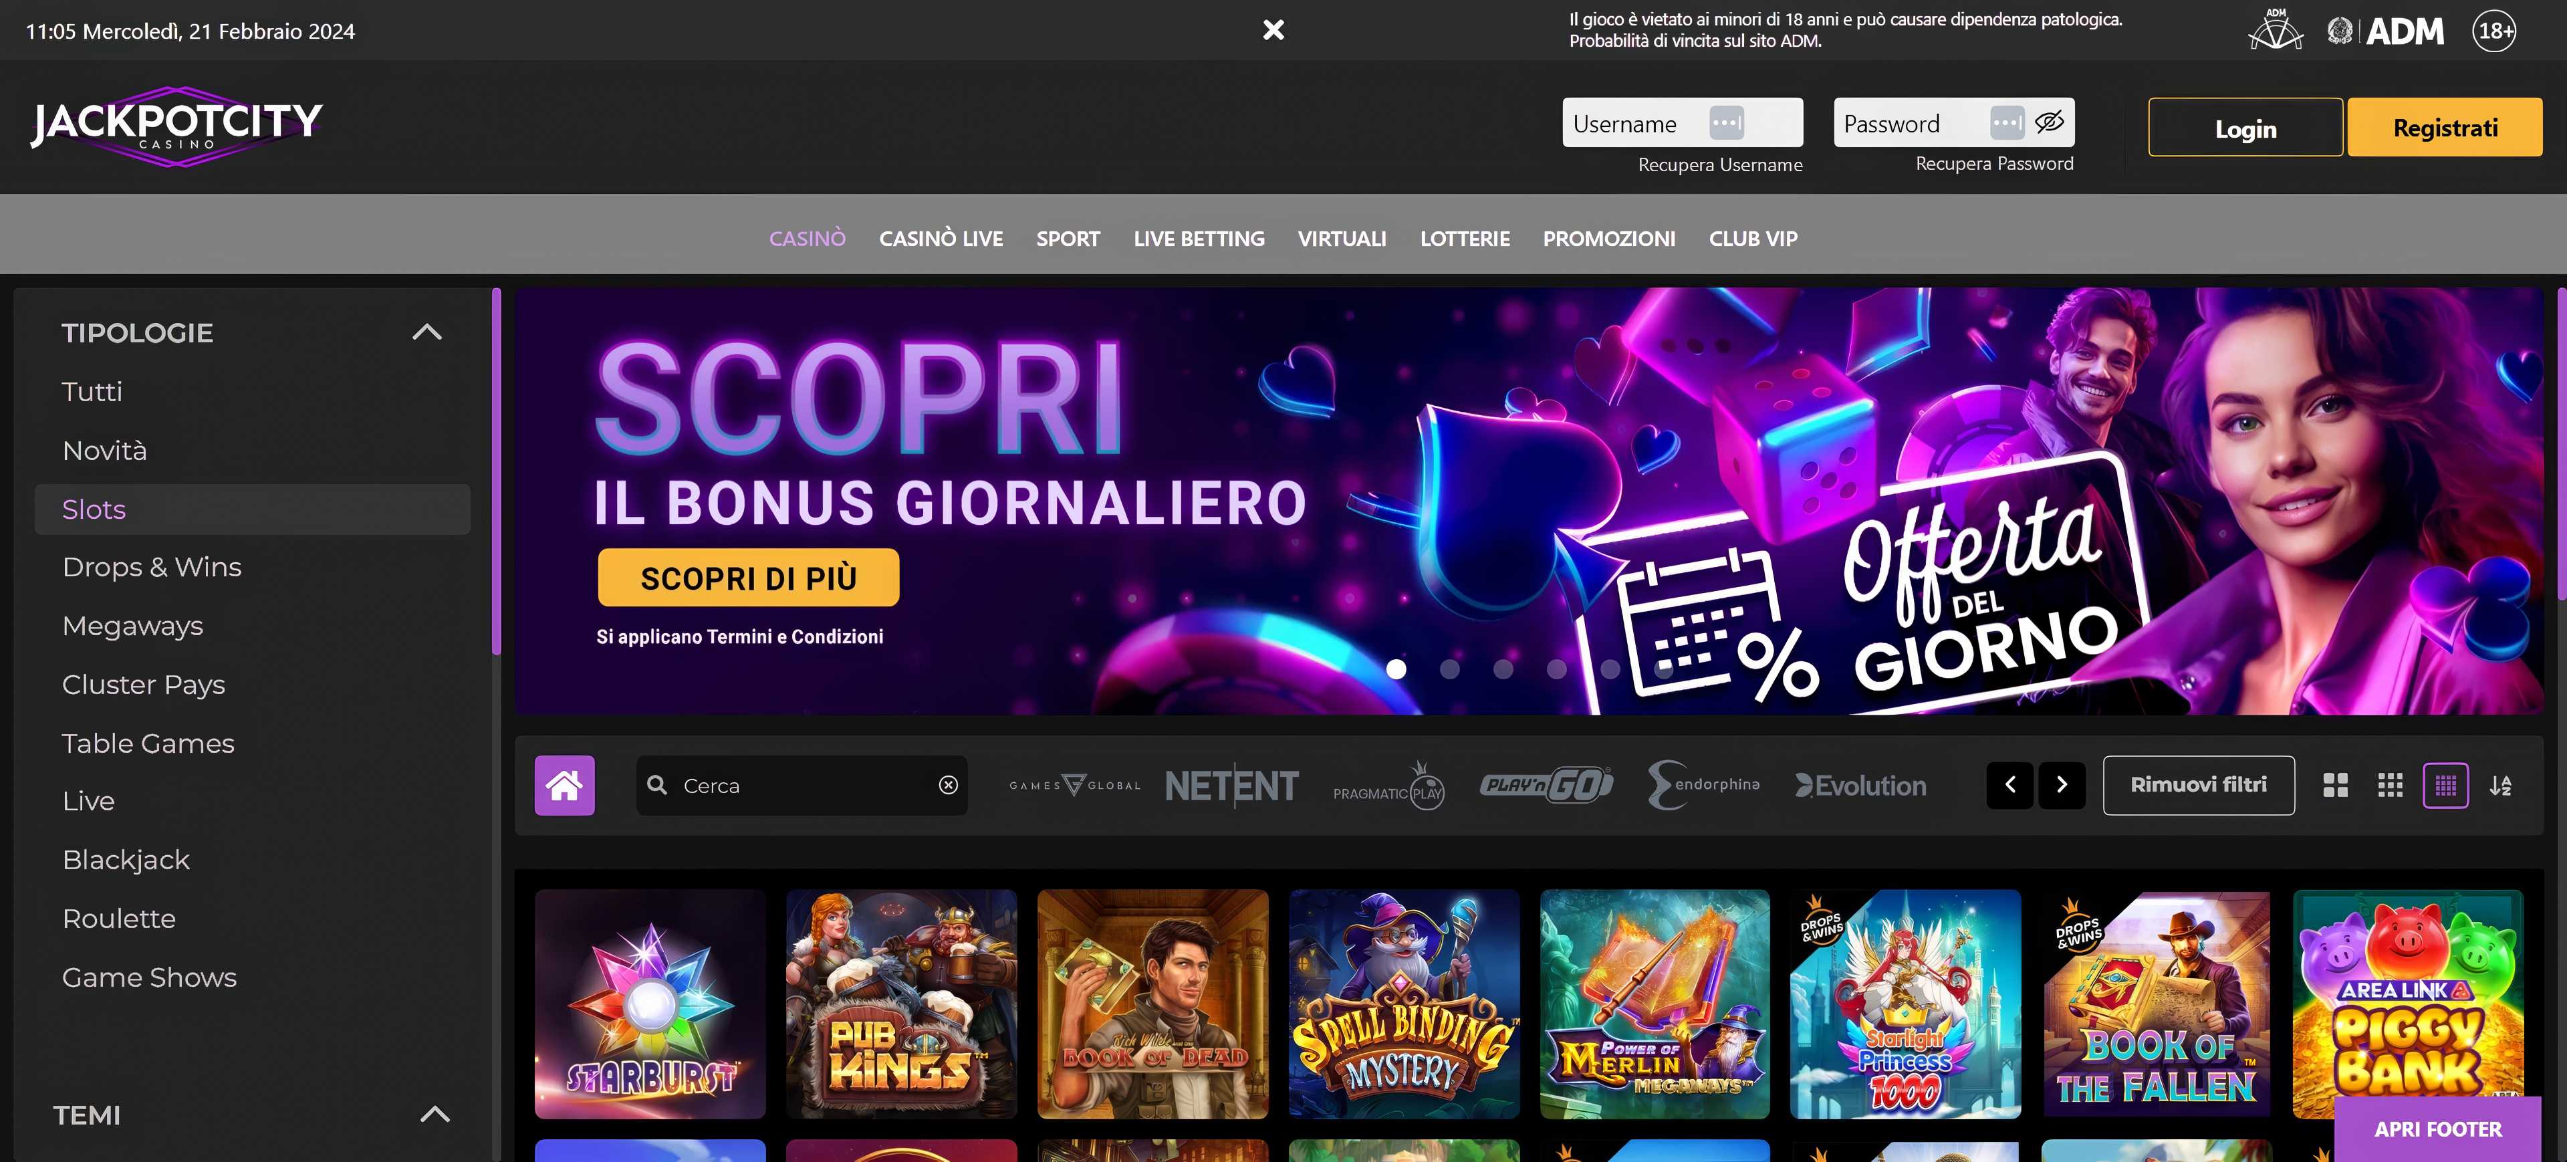Select the small dense grid view toggle

tap(2445, 786)
